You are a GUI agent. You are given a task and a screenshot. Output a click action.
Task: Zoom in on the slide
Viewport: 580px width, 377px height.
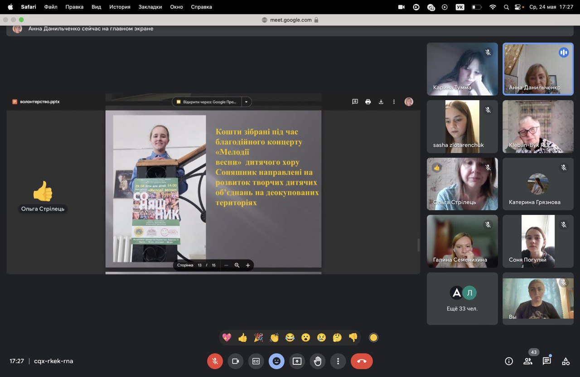(248, 265)
